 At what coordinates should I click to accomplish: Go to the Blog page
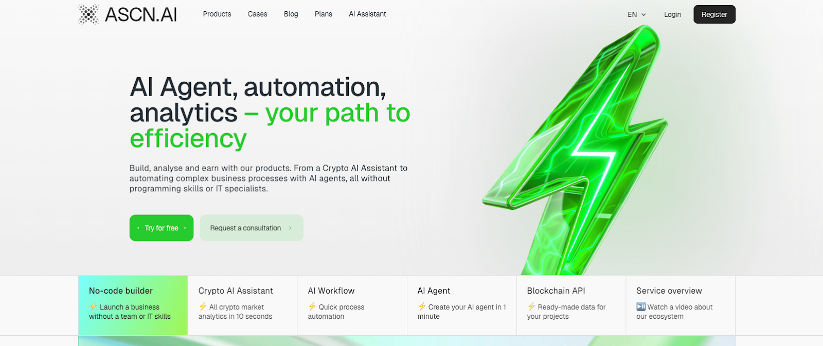(x=291, y=14)
